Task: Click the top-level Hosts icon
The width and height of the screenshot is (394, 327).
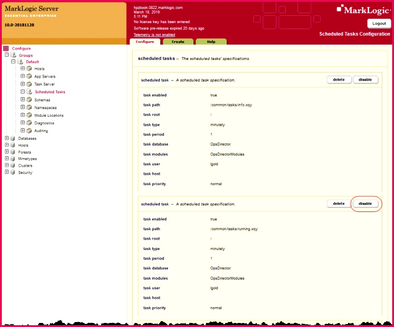Action: click(x=13, y=145)
